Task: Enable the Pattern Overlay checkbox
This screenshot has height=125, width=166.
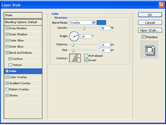Action: 7,89
